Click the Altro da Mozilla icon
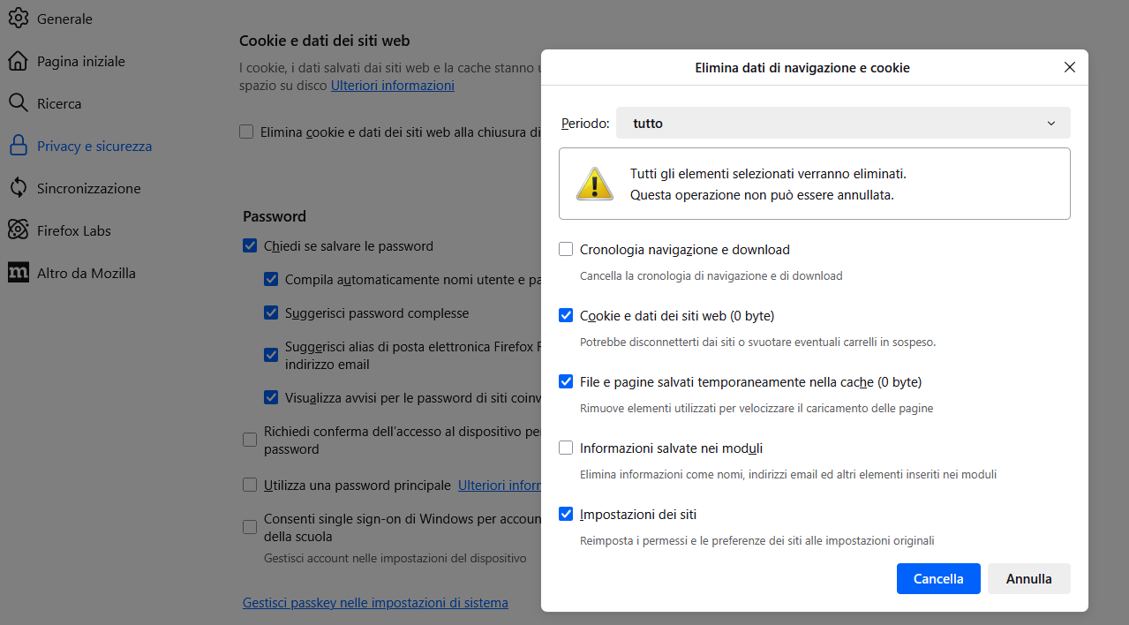Image resolution: width=1129 pixels, height=625 pixels. 18,273
